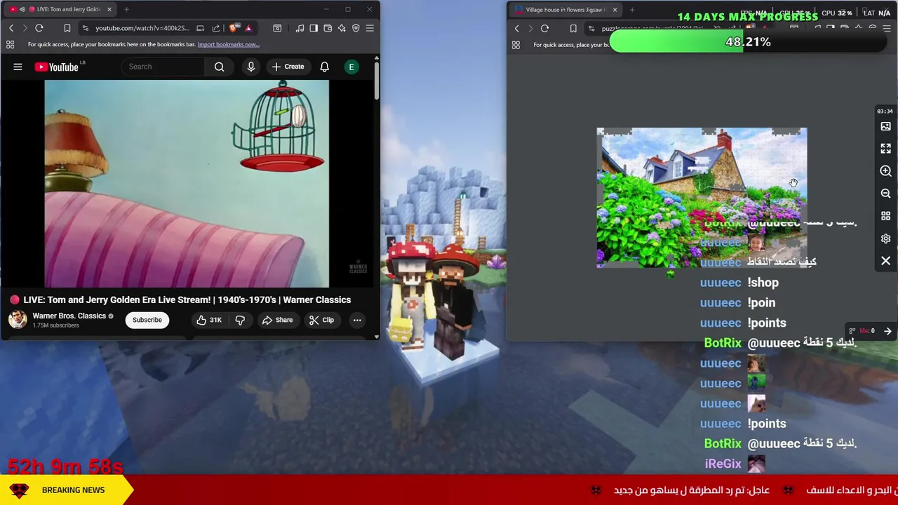The width and height of the screenshot is (898, 505).
Task: Click the Tom and Jerry video player
Action: coord(187,184)
